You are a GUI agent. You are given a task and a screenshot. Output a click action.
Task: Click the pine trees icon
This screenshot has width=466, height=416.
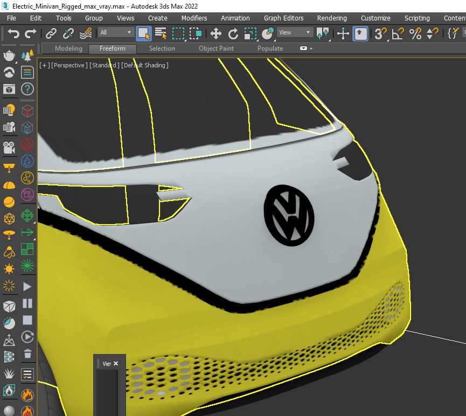coord(27,56)
